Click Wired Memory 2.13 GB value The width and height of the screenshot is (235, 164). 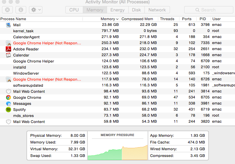198,149
